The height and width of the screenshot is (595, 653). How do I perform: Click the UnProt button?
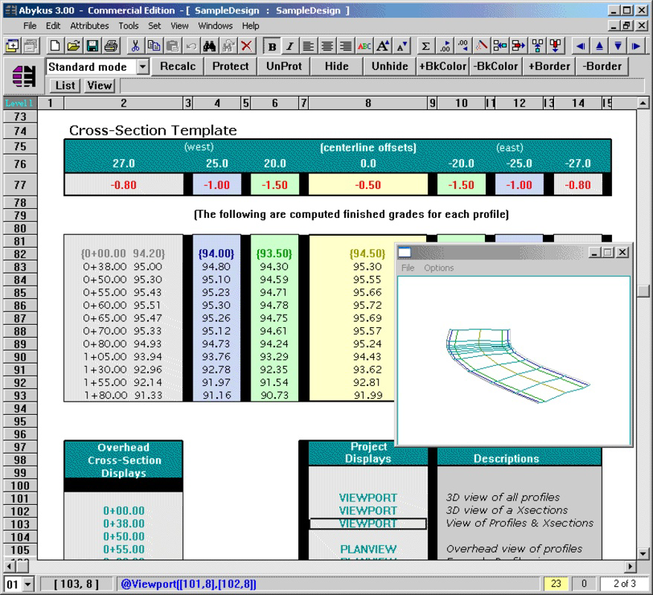tap(283, 66)
